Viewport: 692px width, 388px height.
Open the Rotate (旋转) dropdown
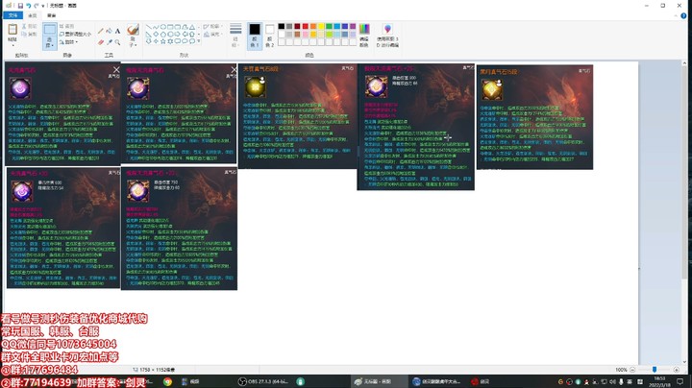point(68,42)
